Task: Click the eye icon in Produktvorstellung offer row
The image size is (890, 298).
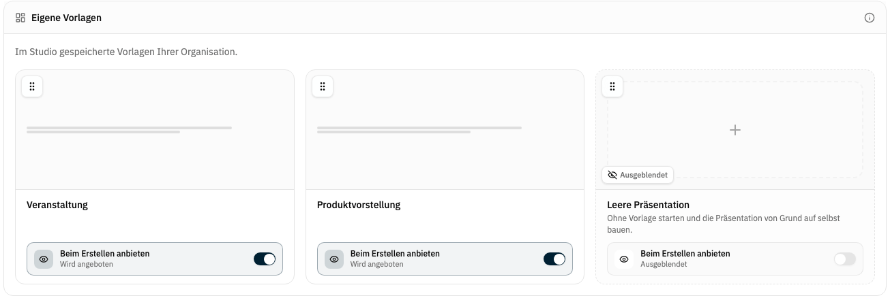Action: coord(334,259)
